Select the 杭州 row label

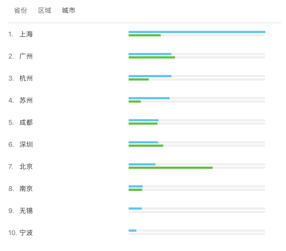[26, 78]
